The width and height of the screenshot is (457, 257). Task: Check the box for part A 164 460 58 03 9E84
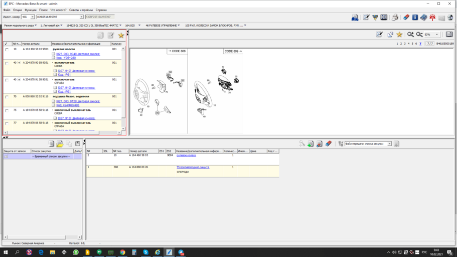pyautogui.click(x=7, y=50)
